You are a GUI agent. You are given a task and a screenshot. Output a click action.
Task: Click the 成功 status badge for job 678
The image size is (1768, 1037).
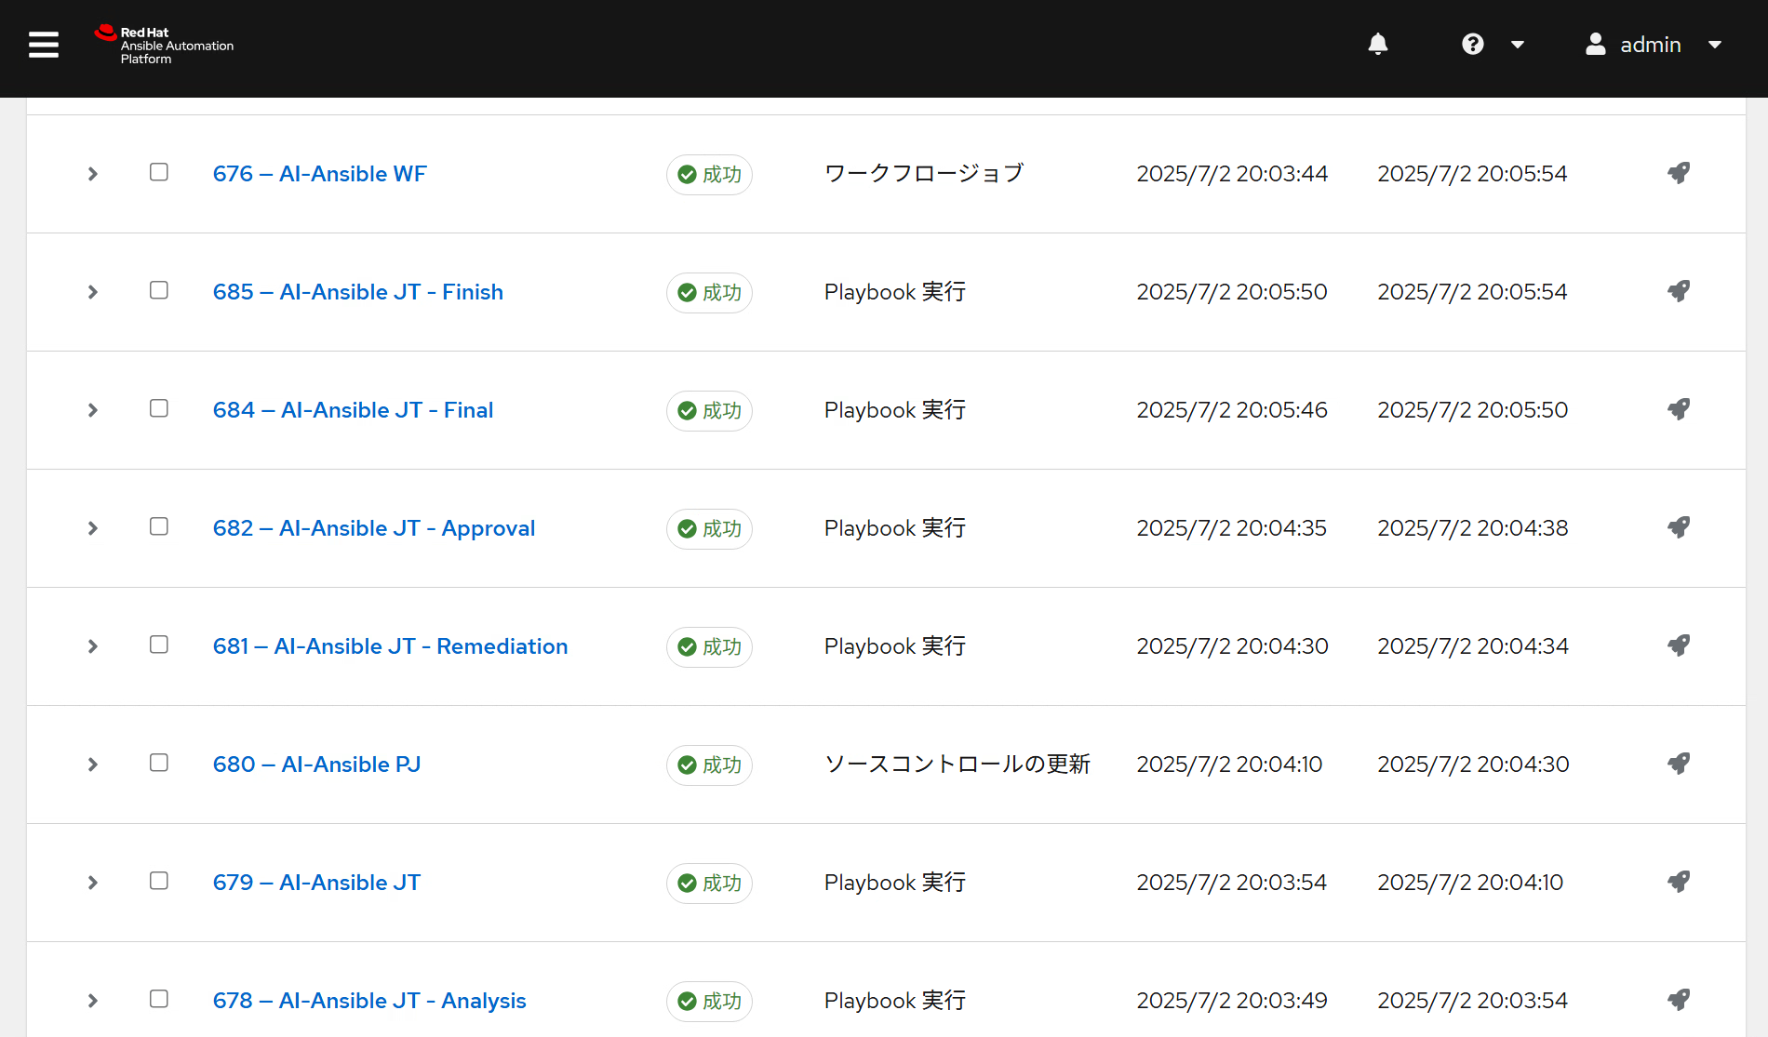(x=709, y=1002)
